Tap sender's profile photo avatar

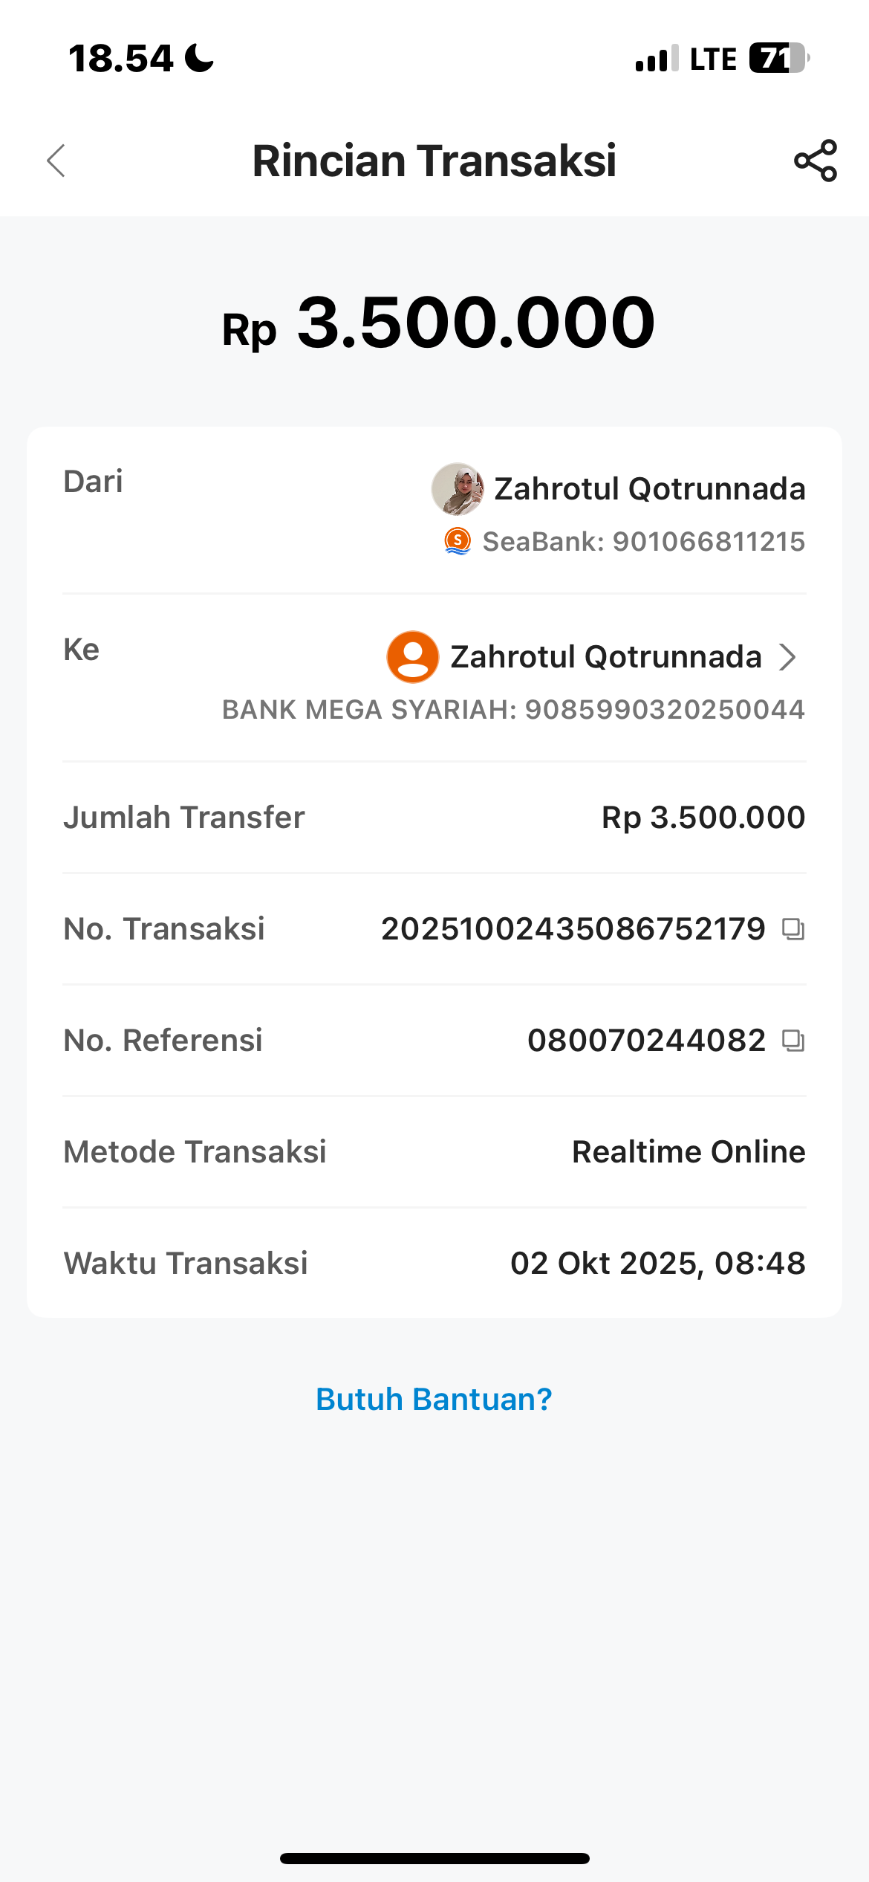(x=458, y=489)
